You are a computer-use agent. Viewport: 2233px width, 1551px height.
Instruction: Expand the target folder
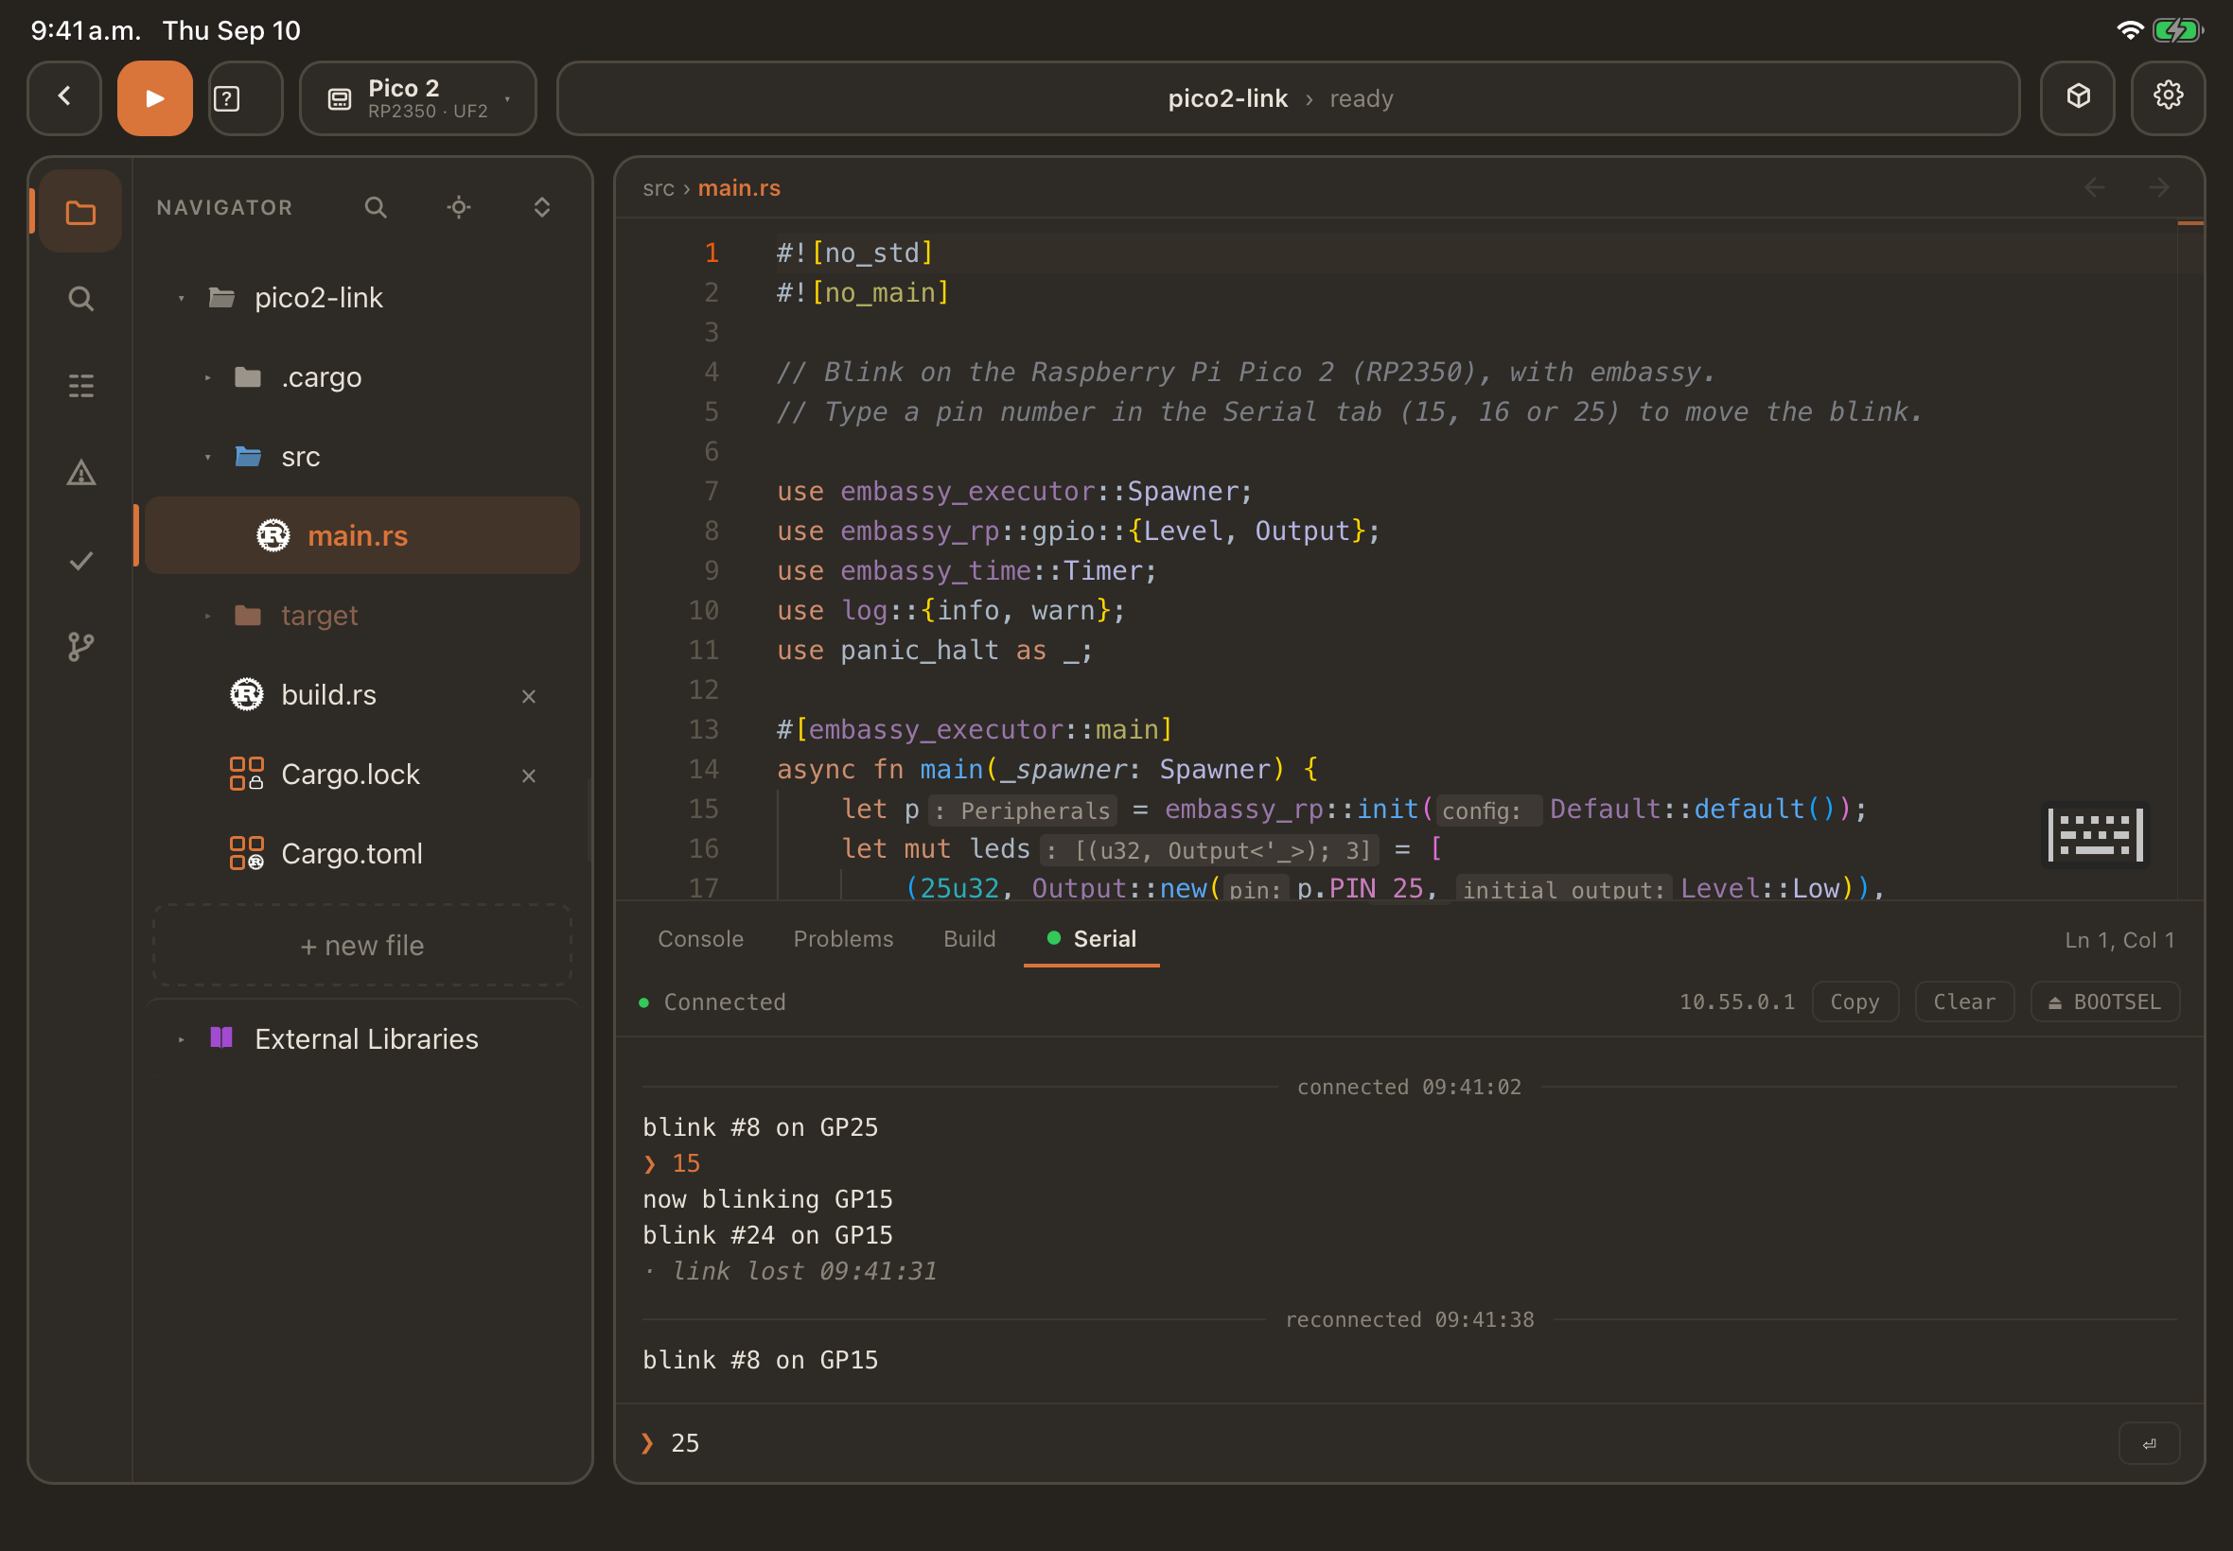click(207, 616)
